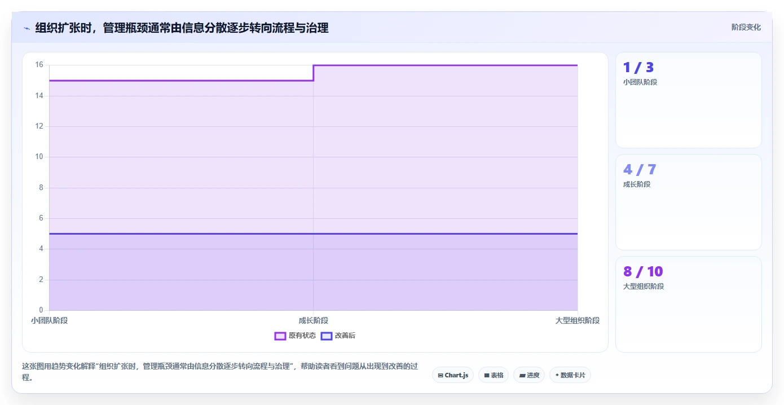Select the 数据卡片 tag pill
784x405 pixels.
click(x=570, y=375)
